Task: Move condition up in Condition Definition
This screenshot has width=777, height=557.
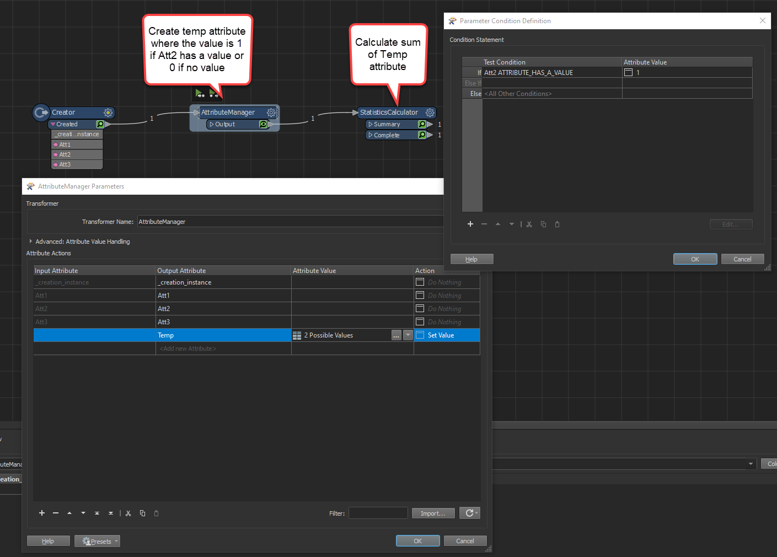Action: (498, 224)
